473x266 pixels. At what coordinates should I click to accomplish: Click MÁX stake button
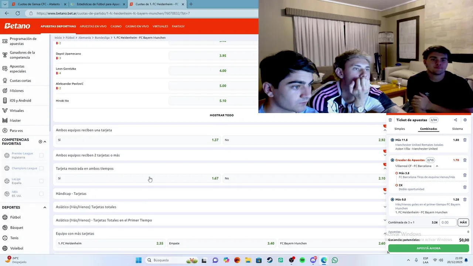463,222
